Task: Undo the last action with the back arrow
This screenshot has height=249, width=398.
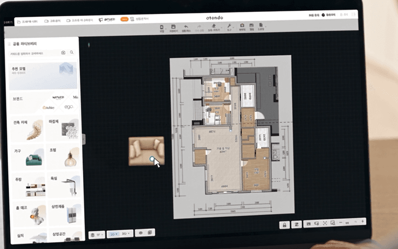Action: click(x=186, y=27)
